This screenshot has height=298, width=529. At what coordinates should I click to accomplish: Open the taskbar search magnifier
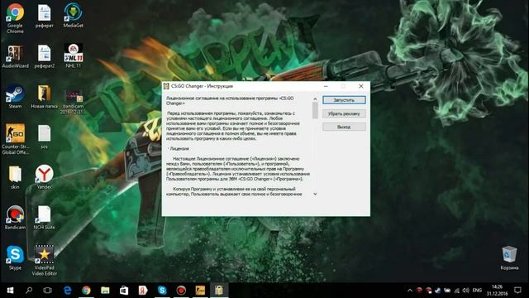(x=29, y=291)
